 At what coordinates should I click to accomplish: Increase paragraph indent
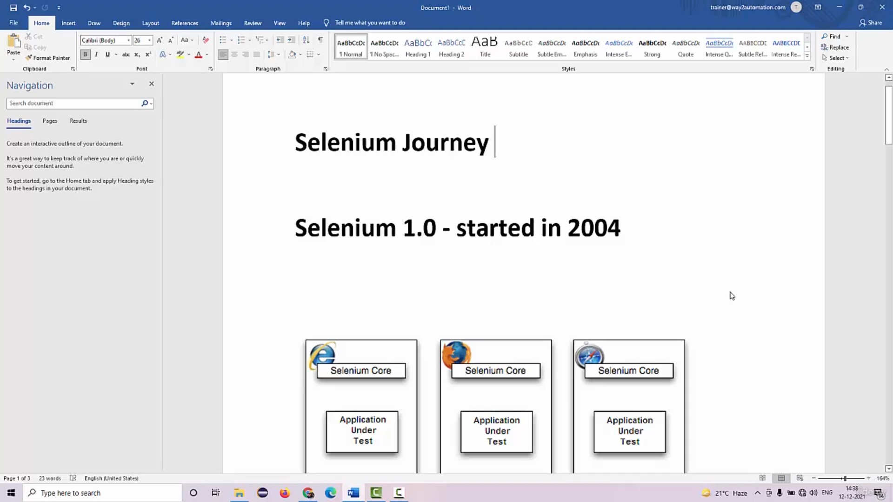click(291, 40)
